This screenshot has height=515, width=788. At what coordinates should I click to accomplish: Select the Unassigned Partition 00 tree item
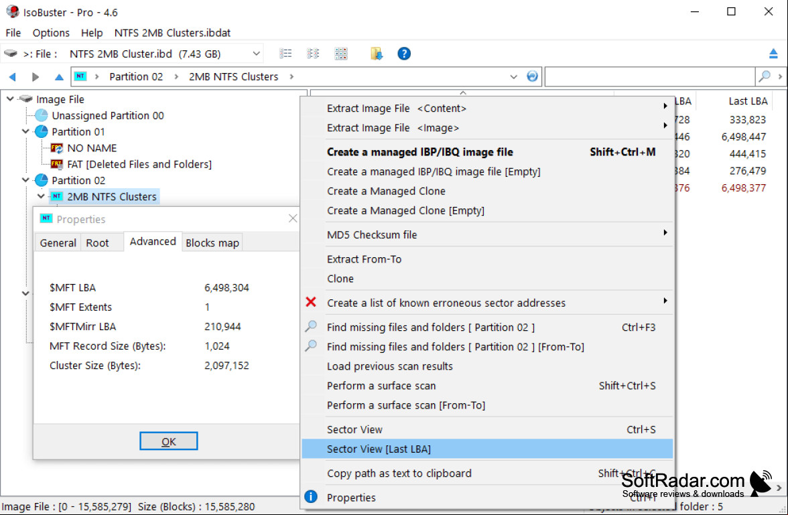(107, 116)
